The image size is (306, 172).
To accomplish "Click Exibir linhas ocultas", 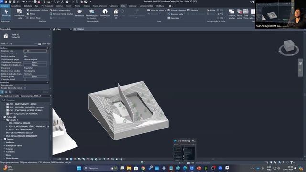I will [x=60, y=10].
